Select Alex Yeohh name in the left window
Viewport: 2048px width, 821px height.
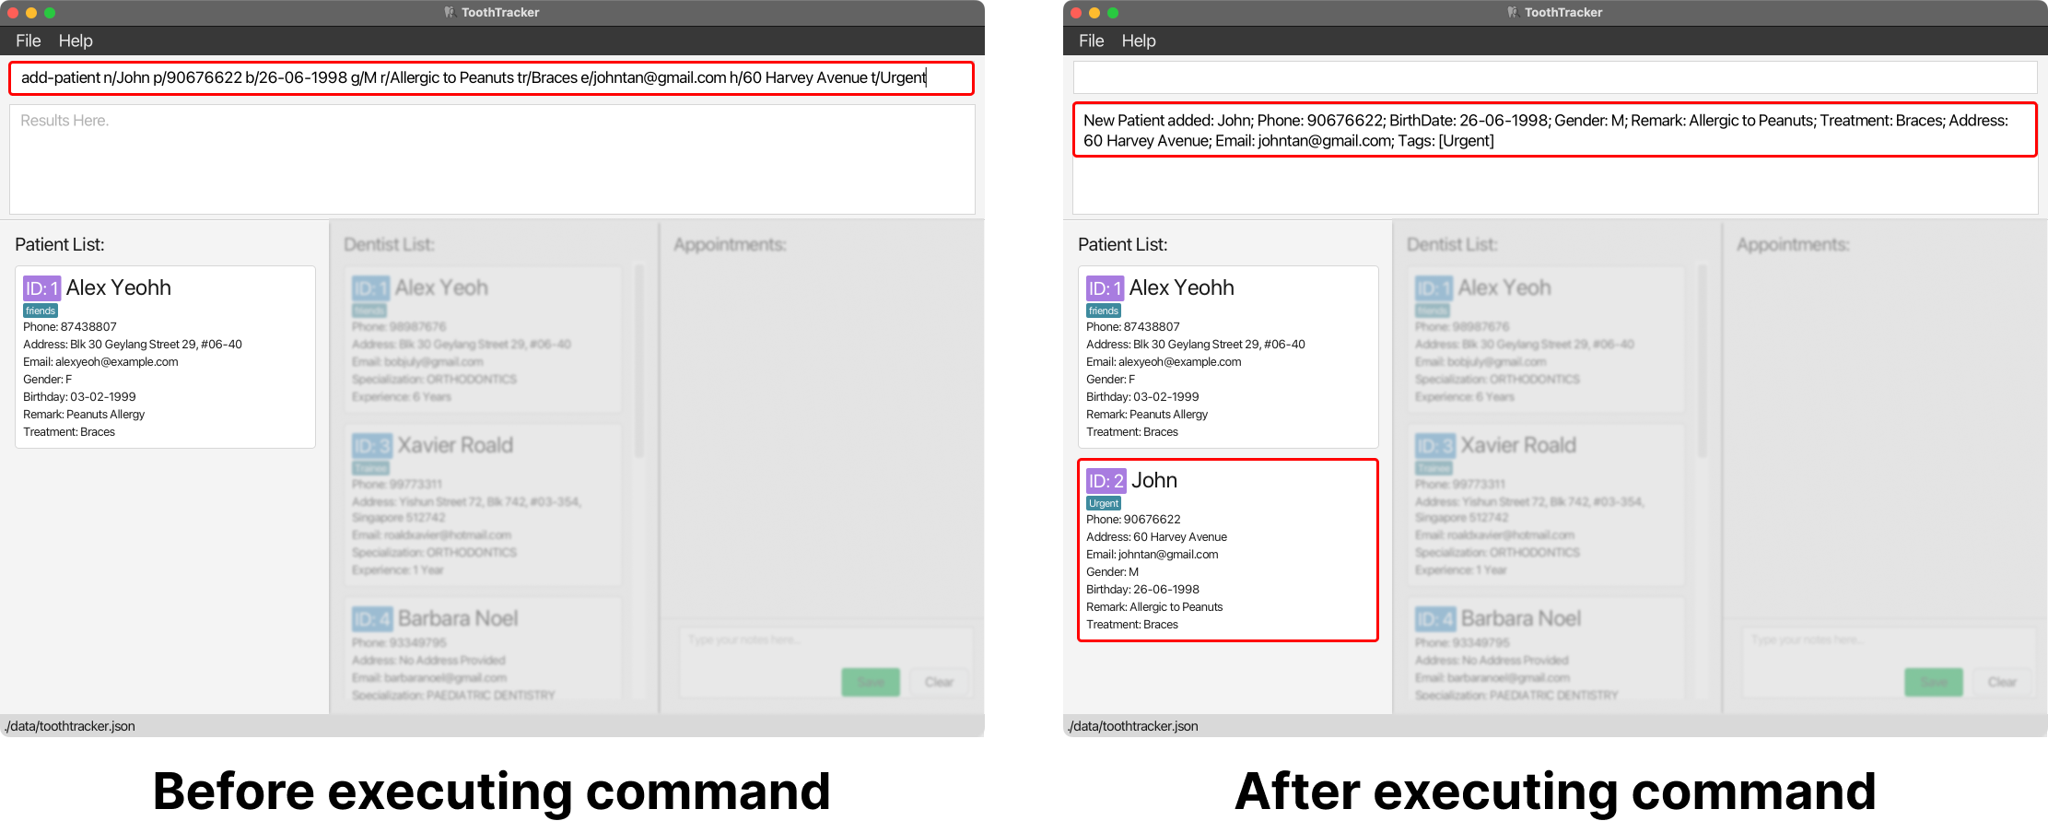pos(119,287)
